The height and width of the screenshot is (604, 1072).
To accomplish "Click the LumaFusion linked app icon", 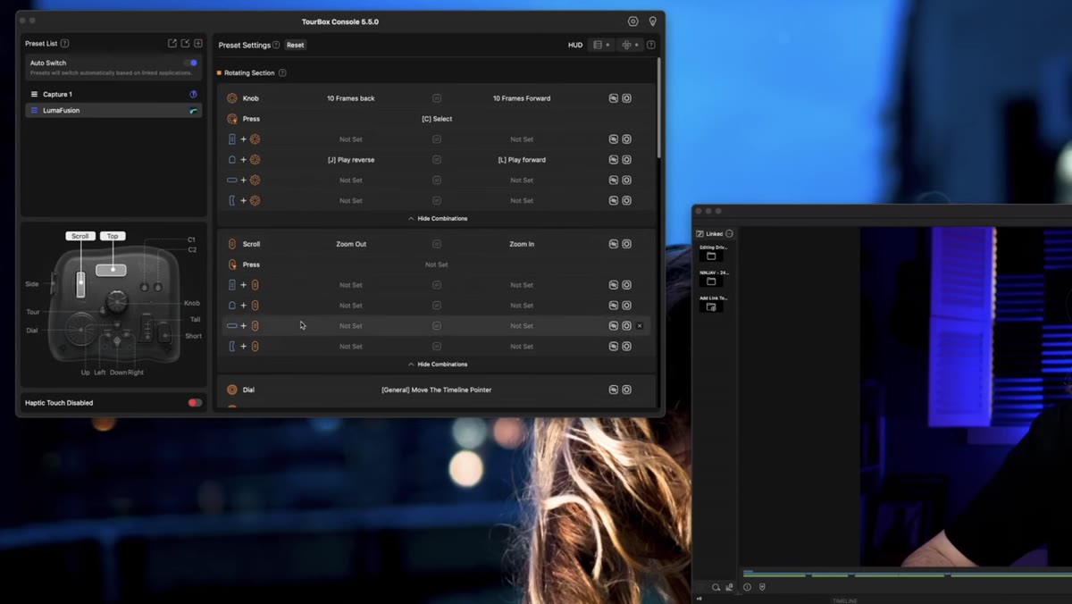I will point(193,111).
